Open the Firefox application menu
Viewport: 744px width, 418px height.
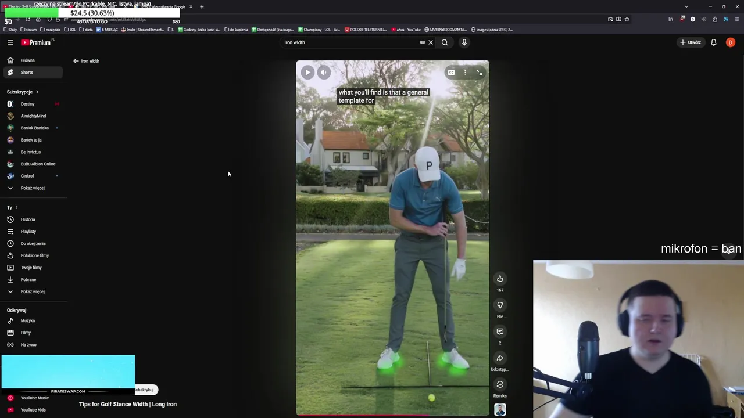click(x=737, y=19)
